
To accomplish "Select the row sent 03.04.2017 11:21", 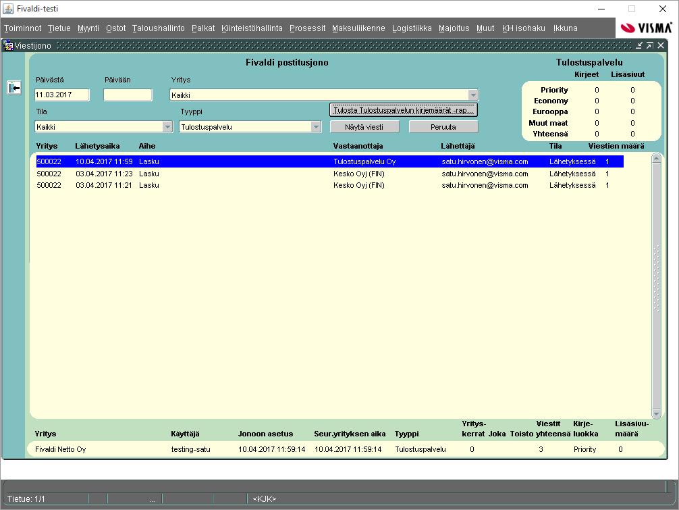I will tap(329, 186).
